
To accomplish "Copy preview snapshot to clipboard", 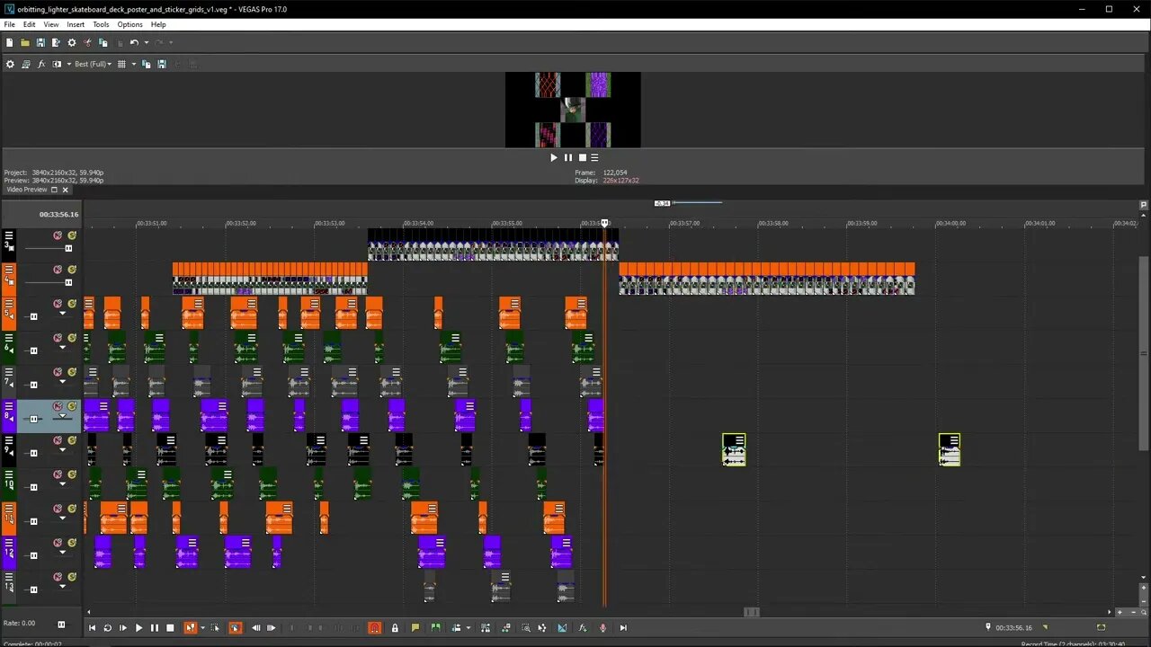I will [x=147, y=64].
